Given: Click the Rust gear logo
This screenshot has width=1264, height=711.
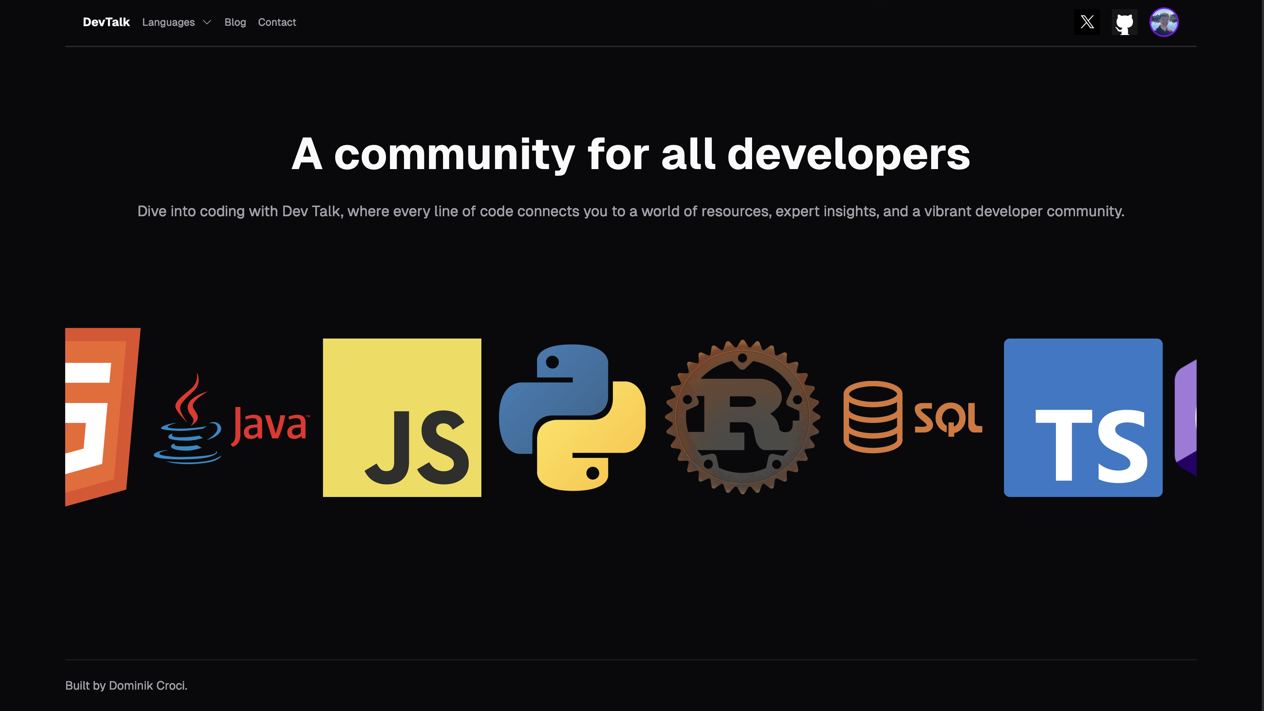Looking at the screenshot, I should click(742, 417).
